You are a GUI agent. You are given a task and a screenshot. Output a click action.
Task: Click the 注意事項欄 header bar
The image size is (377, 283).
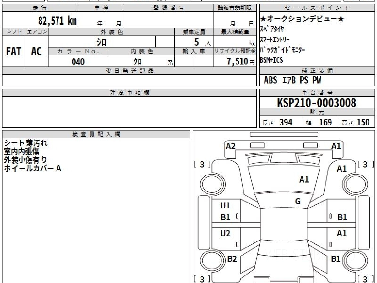click(129, 93)
